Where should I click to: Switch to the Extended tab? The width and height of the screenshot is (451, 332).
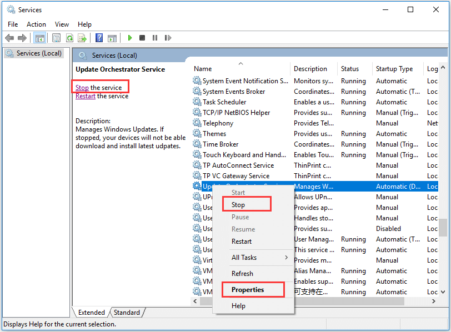click(91, 312)
